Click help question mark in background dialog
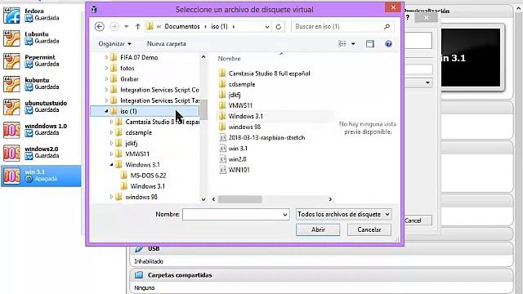The image size is (523, 294). (x=408, y=18)
